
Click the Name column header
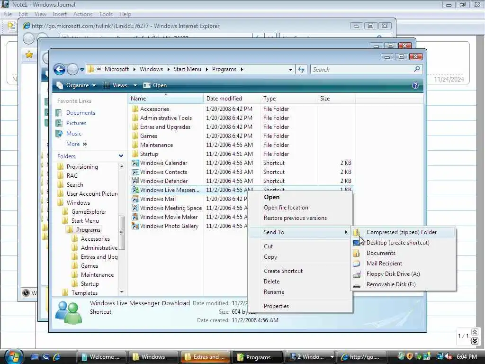tap(166, 99)
